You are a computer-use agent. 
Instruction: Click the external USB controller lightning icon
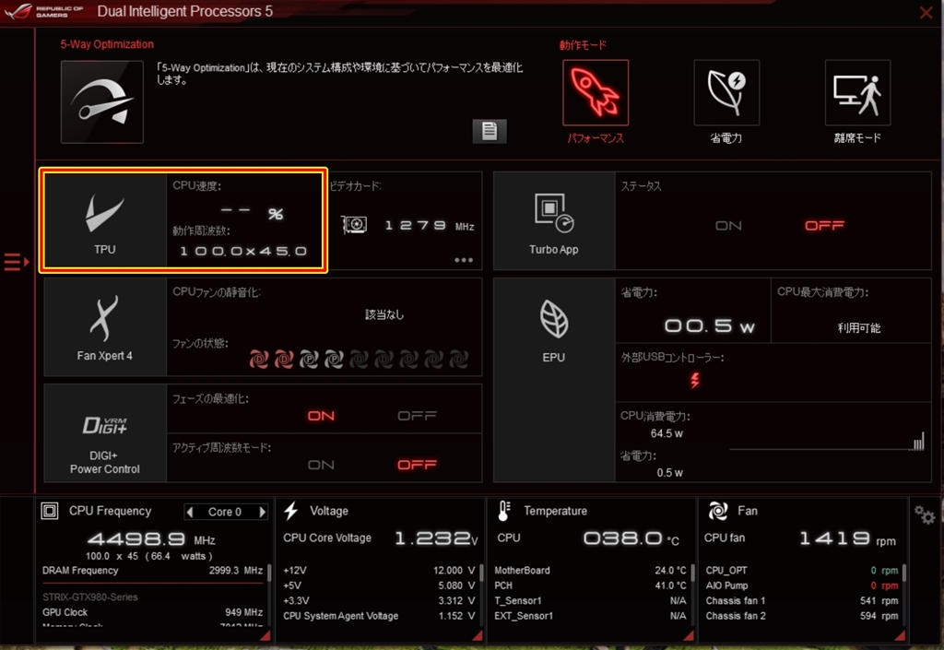click(x=695, y=380)
